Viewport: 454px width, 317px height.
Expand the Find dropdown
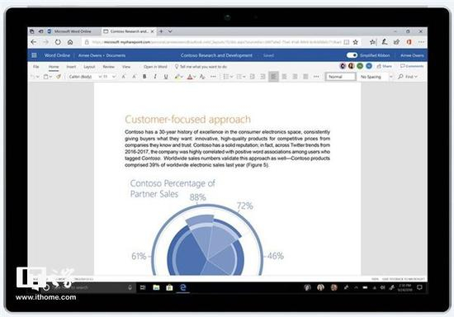[416, 77]
